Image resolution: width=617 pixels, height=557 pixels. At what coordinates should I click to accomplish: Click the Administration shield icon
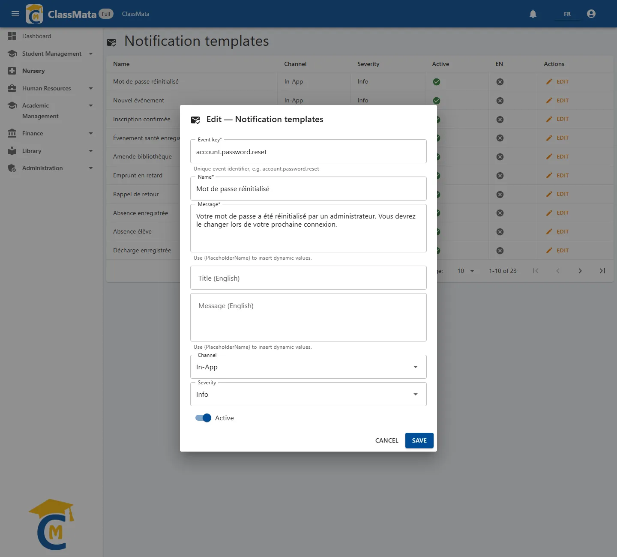tap(12, 168)
